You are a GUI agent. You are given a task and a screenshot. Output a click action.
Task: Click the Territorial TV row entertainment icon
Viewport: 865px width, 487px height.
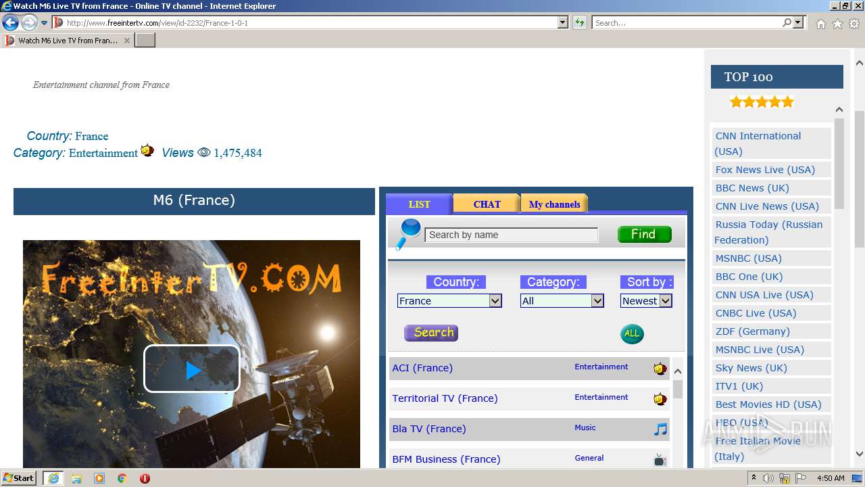pos(660,399)
